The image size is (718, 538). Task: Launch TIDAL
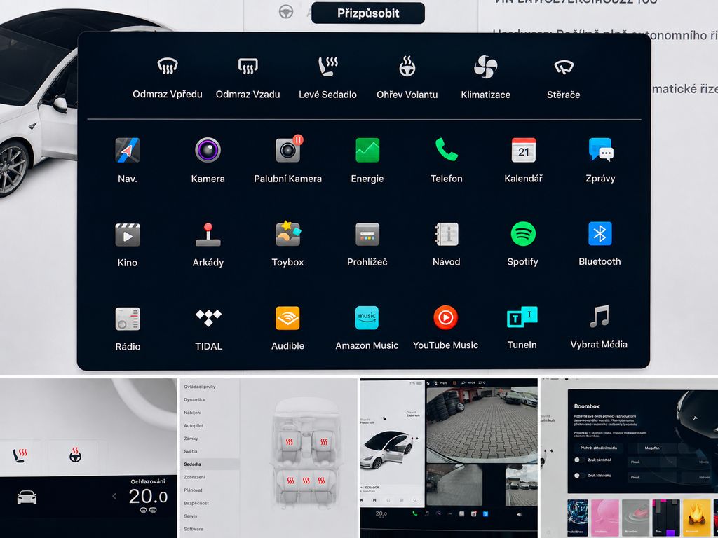(208, 329)
